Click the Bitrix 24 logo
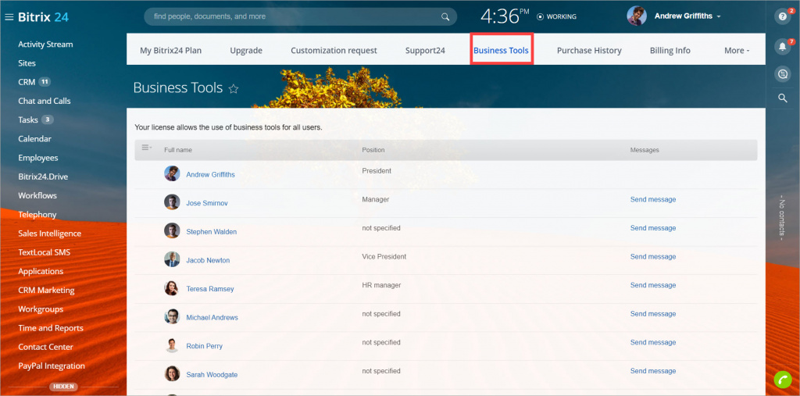Viewport: 800px width, 396px height. 44,17
